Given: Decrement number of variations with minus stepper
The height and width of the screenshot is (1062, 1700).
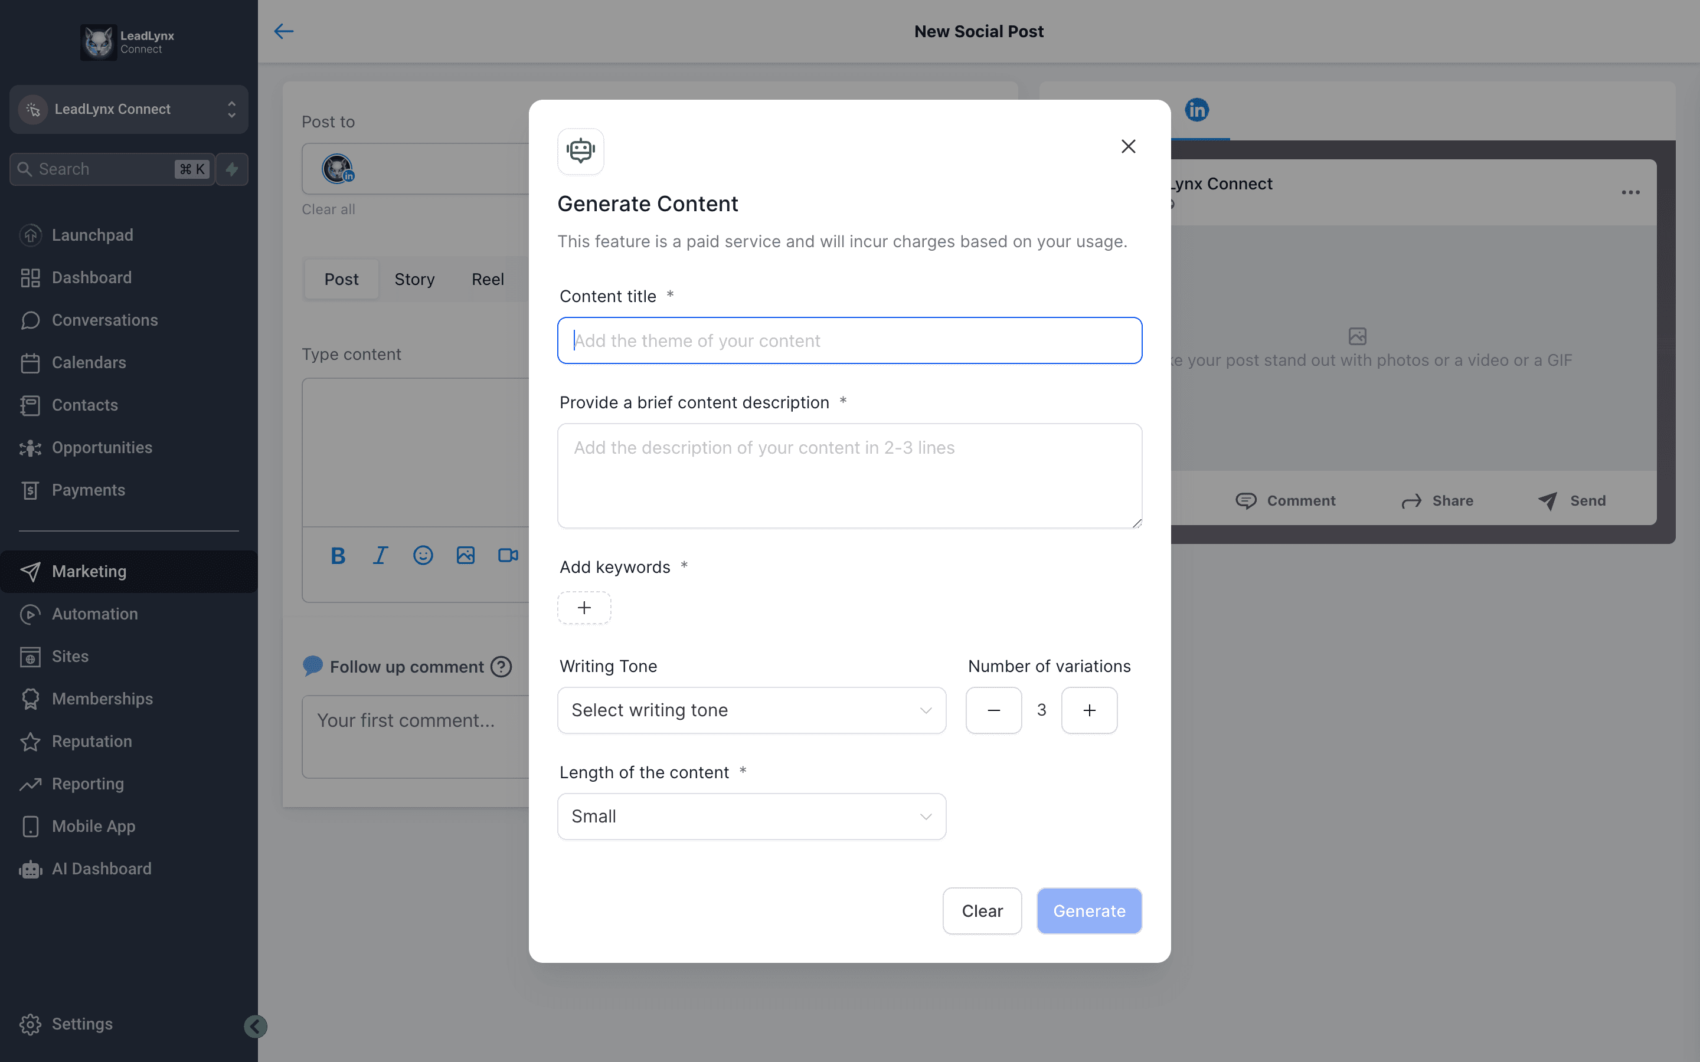Looking at the screenshot, I should pos(994,710).
